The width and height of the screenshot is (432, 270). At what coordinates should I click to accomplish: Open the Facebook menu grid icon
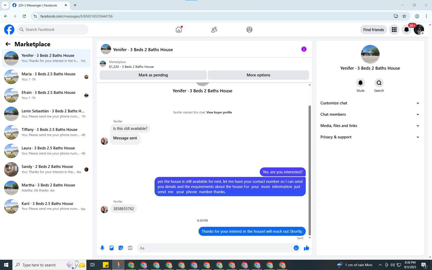(394, 30)
